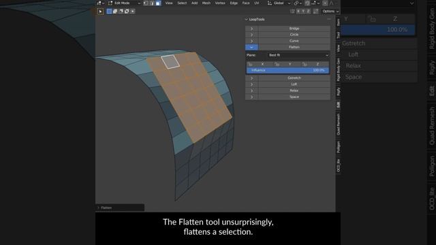Open the Options dropdown

point(330,11)
